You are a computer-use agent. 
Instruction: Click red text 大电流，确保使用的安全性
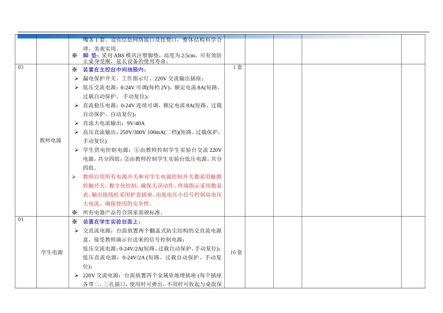[118, 204]
